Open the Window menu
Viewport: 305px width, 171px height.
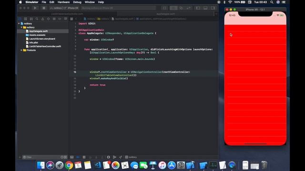pyautogui.click(x=90, y=2)
